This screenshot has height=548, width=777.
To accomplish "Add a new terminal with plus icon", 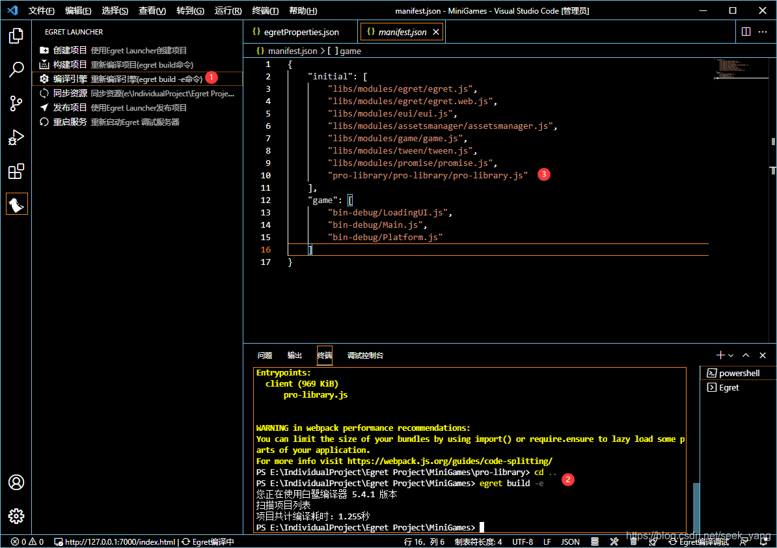I will click(x=720, y=355).
